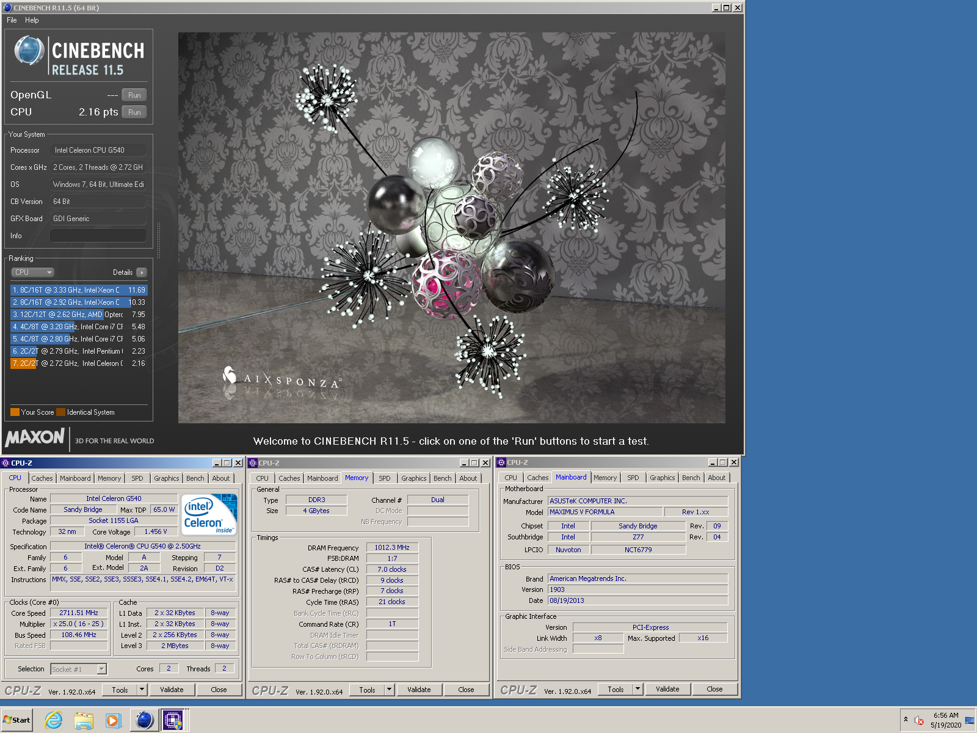Click the Cinebench sphere logo icon
977x733 pixels.
click(29, 50)
